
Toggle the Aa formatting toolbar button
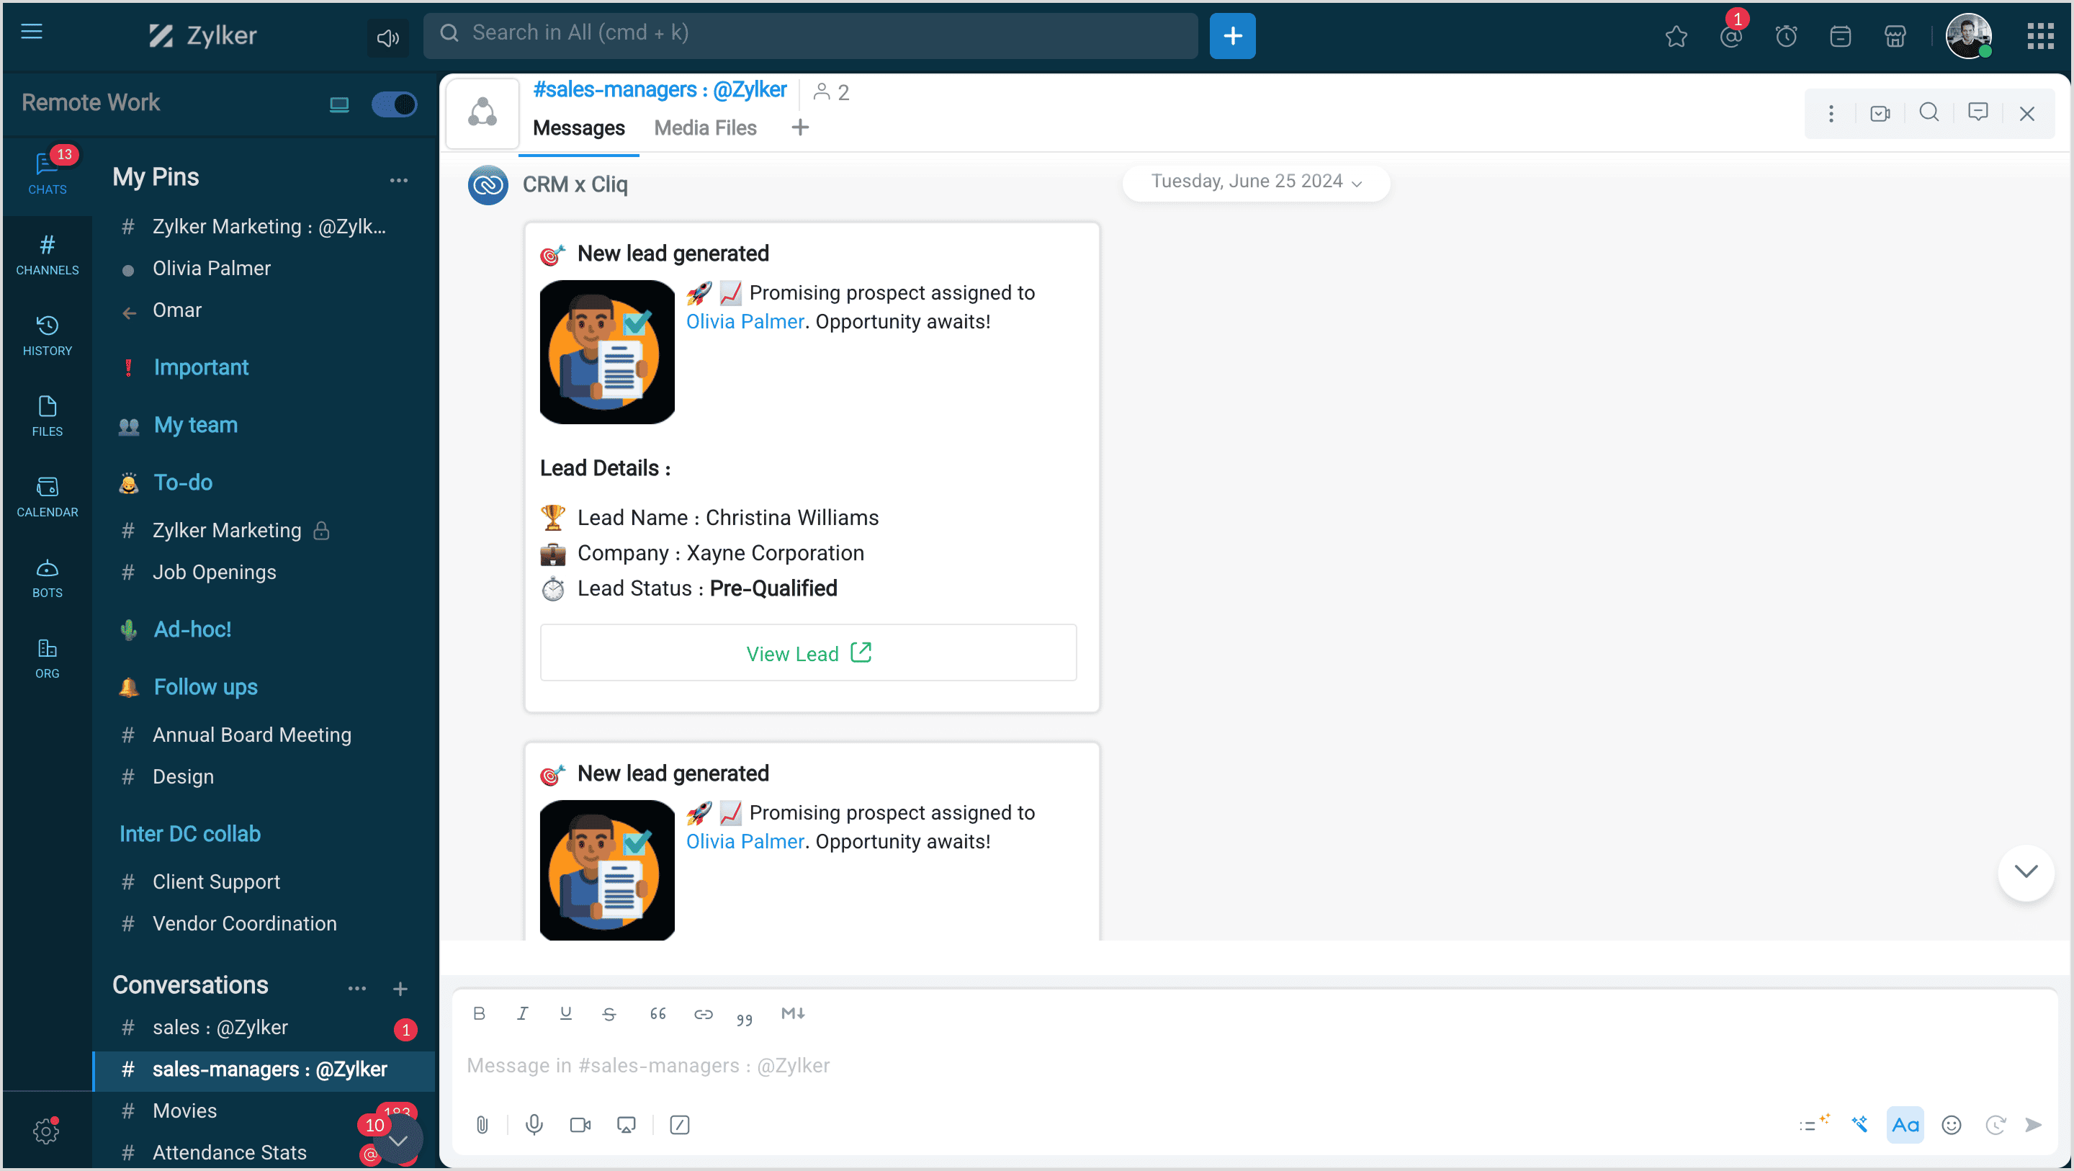1904,1124
